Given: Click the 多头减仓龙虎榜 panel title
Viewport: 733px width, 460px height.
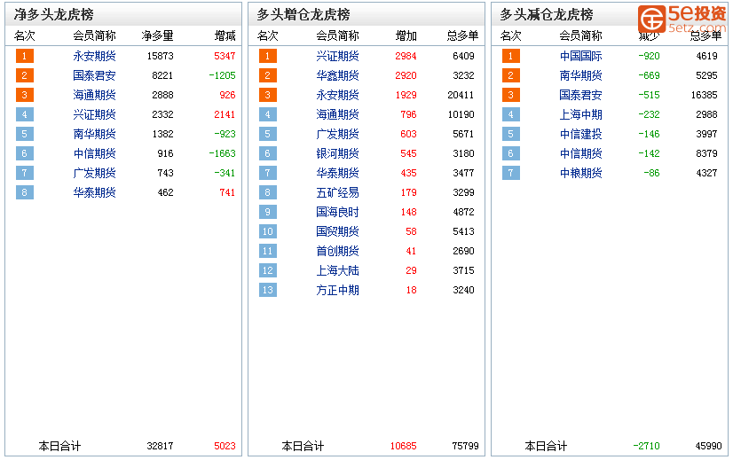Looking at the screenshot, I should 547,14.
